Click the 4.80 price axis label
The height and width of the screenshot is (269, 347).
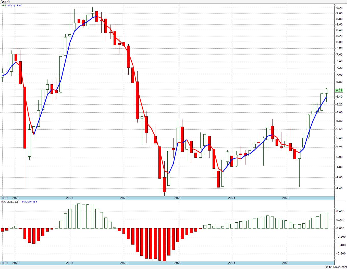339,167
